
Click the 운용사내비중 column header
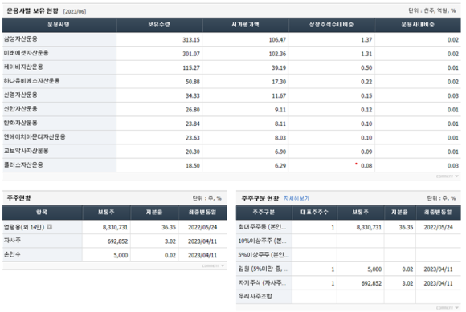[418, 25]
